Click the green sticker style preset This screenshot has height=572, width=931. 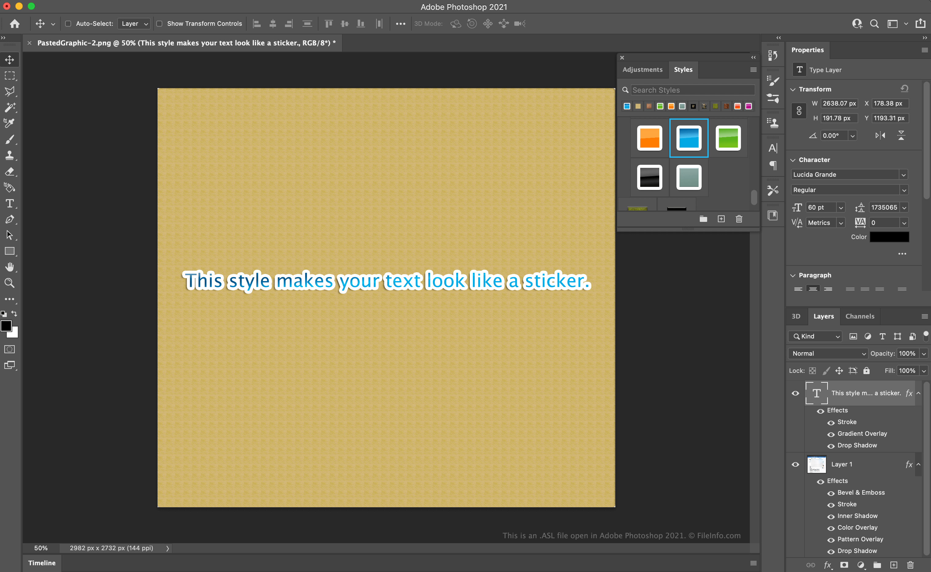727,138
